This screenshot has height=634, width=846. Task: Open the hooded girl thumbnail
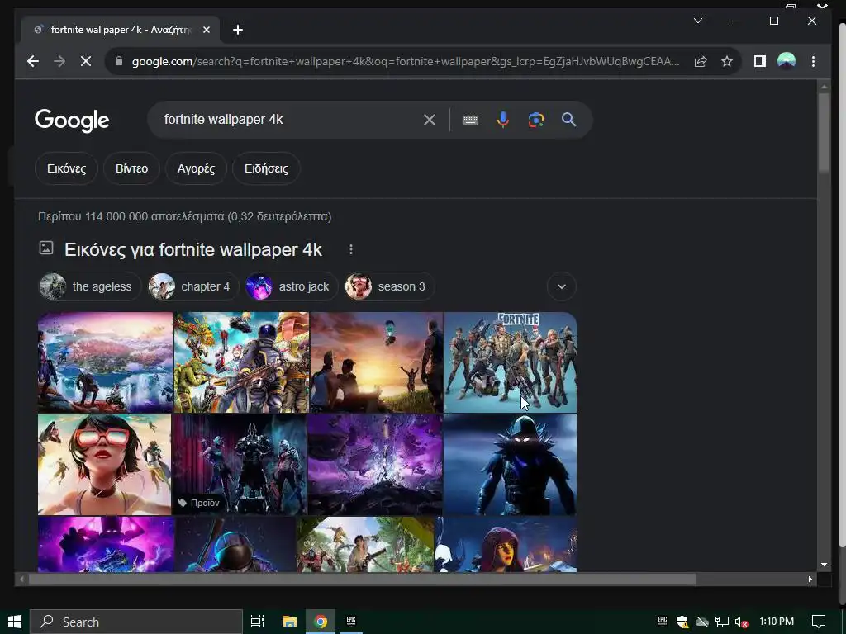pyautogui.click(x=506, y=545)
